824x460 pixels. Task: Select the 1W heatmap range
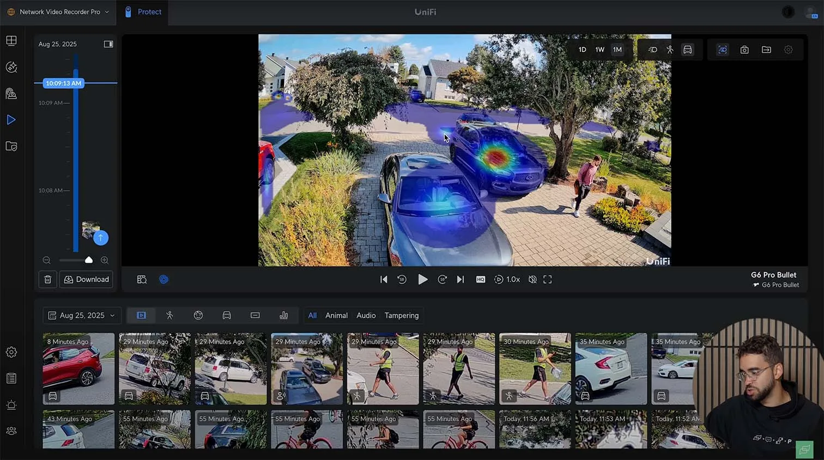tap(599, 50)
